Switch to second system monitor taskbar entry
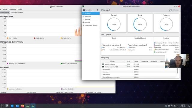 33,106
